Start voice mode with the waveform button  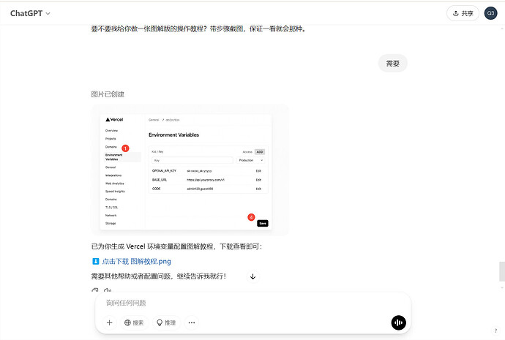point(398,322)
